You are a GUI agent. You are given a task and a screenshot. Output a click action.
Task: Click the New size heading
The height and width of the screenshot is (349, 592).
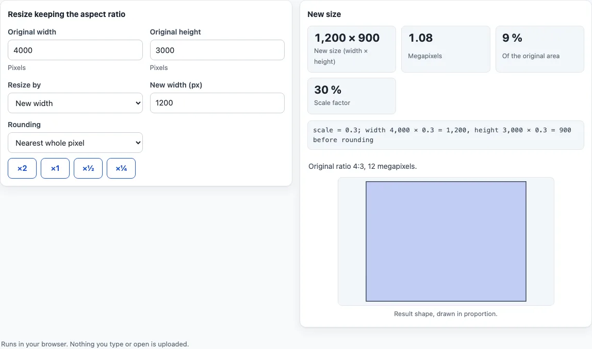(324, 14)
